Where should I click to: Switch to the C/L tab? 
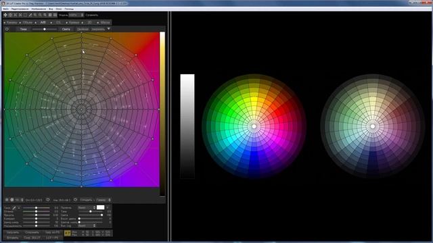pyautogui.click(x=58, y=22)
